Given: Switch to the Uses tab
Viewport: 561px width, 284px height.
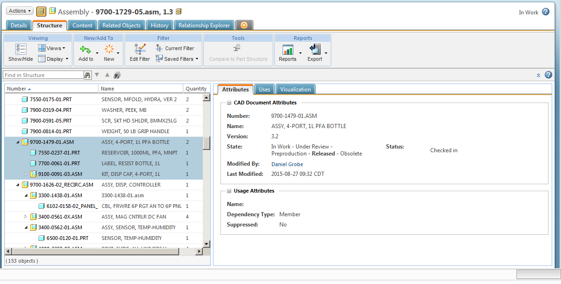Looking at the screenshot, I should [x=264, y=90].
